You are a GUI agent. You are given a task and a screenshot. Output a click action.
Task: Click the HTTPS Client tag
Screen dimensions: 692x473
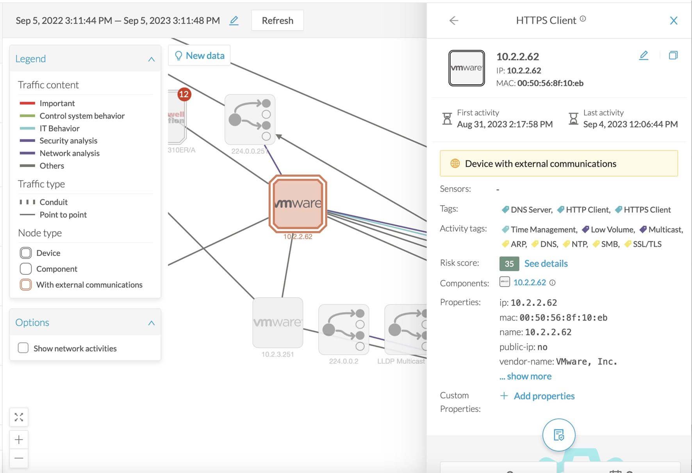pos(643,210)
